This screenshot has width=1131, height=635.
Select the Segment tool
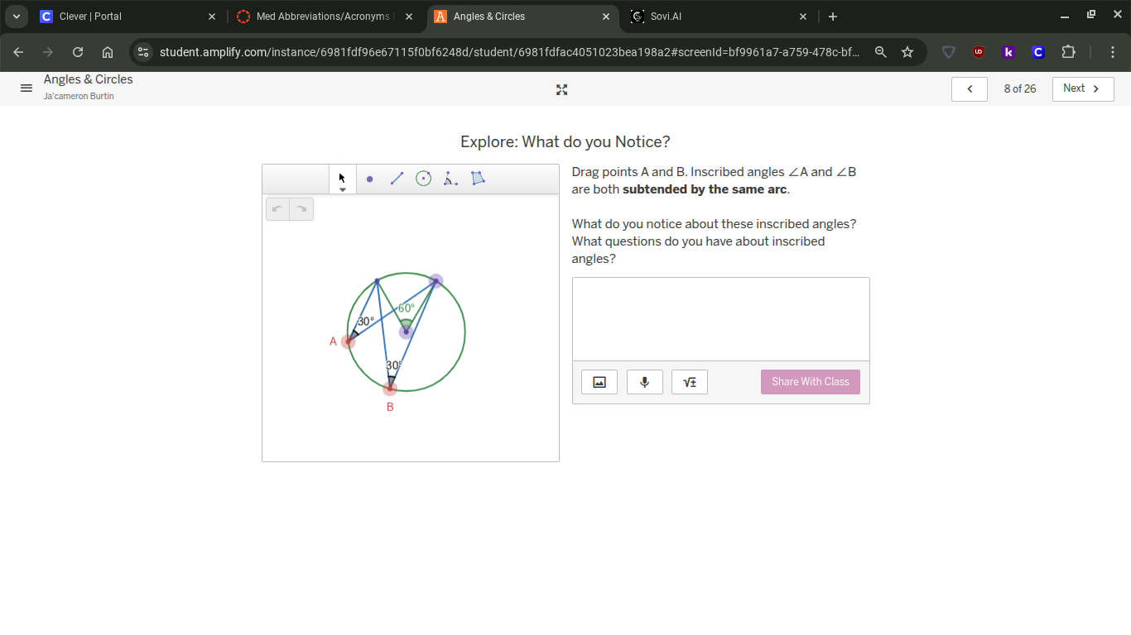tap(397, 179)
